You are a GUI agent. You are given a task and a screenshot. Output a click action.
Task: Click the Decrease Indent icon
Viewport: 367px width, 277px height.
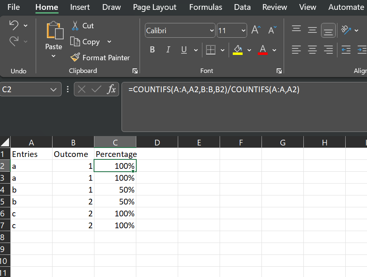pos(346,50)
